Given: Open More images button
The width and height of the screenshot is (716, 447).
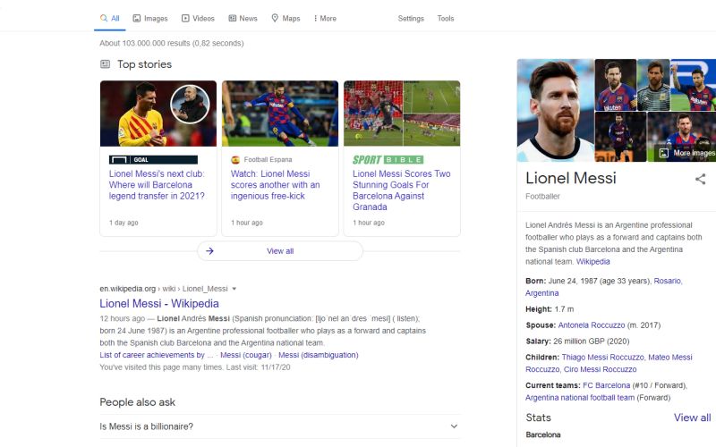Looking at the screenshot, I should tap(688, 153).
